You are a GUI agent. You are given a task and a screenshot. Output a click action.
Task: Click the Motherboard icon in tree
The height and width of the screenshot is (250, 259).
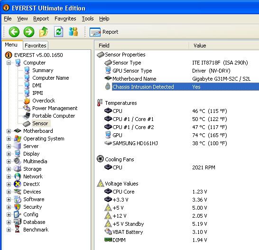click(18, 131)
